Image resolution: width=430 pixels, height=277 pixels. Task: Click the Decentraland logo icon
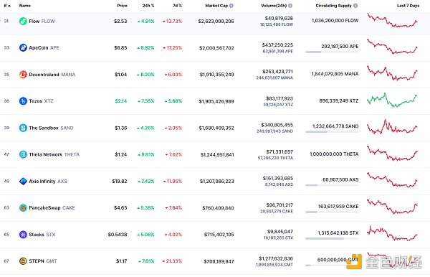23,75
